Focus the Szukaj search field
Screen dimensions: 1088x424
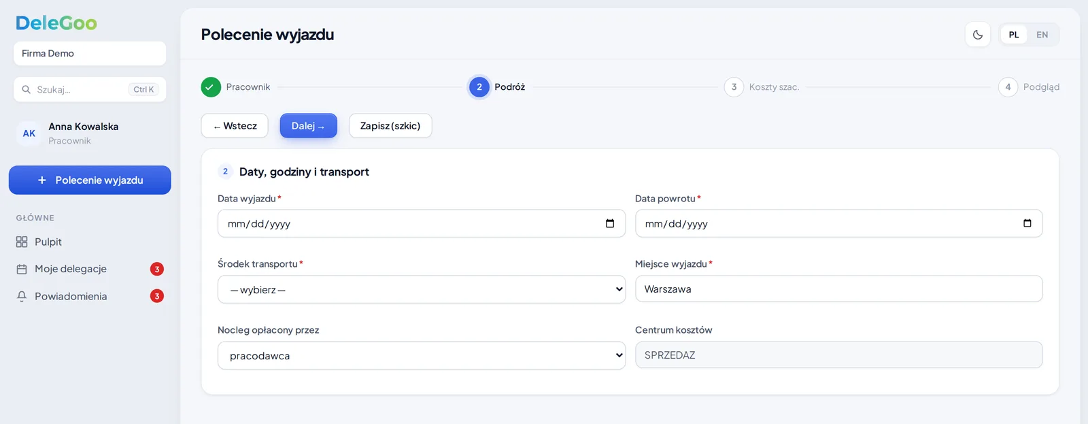click(90, 89)
